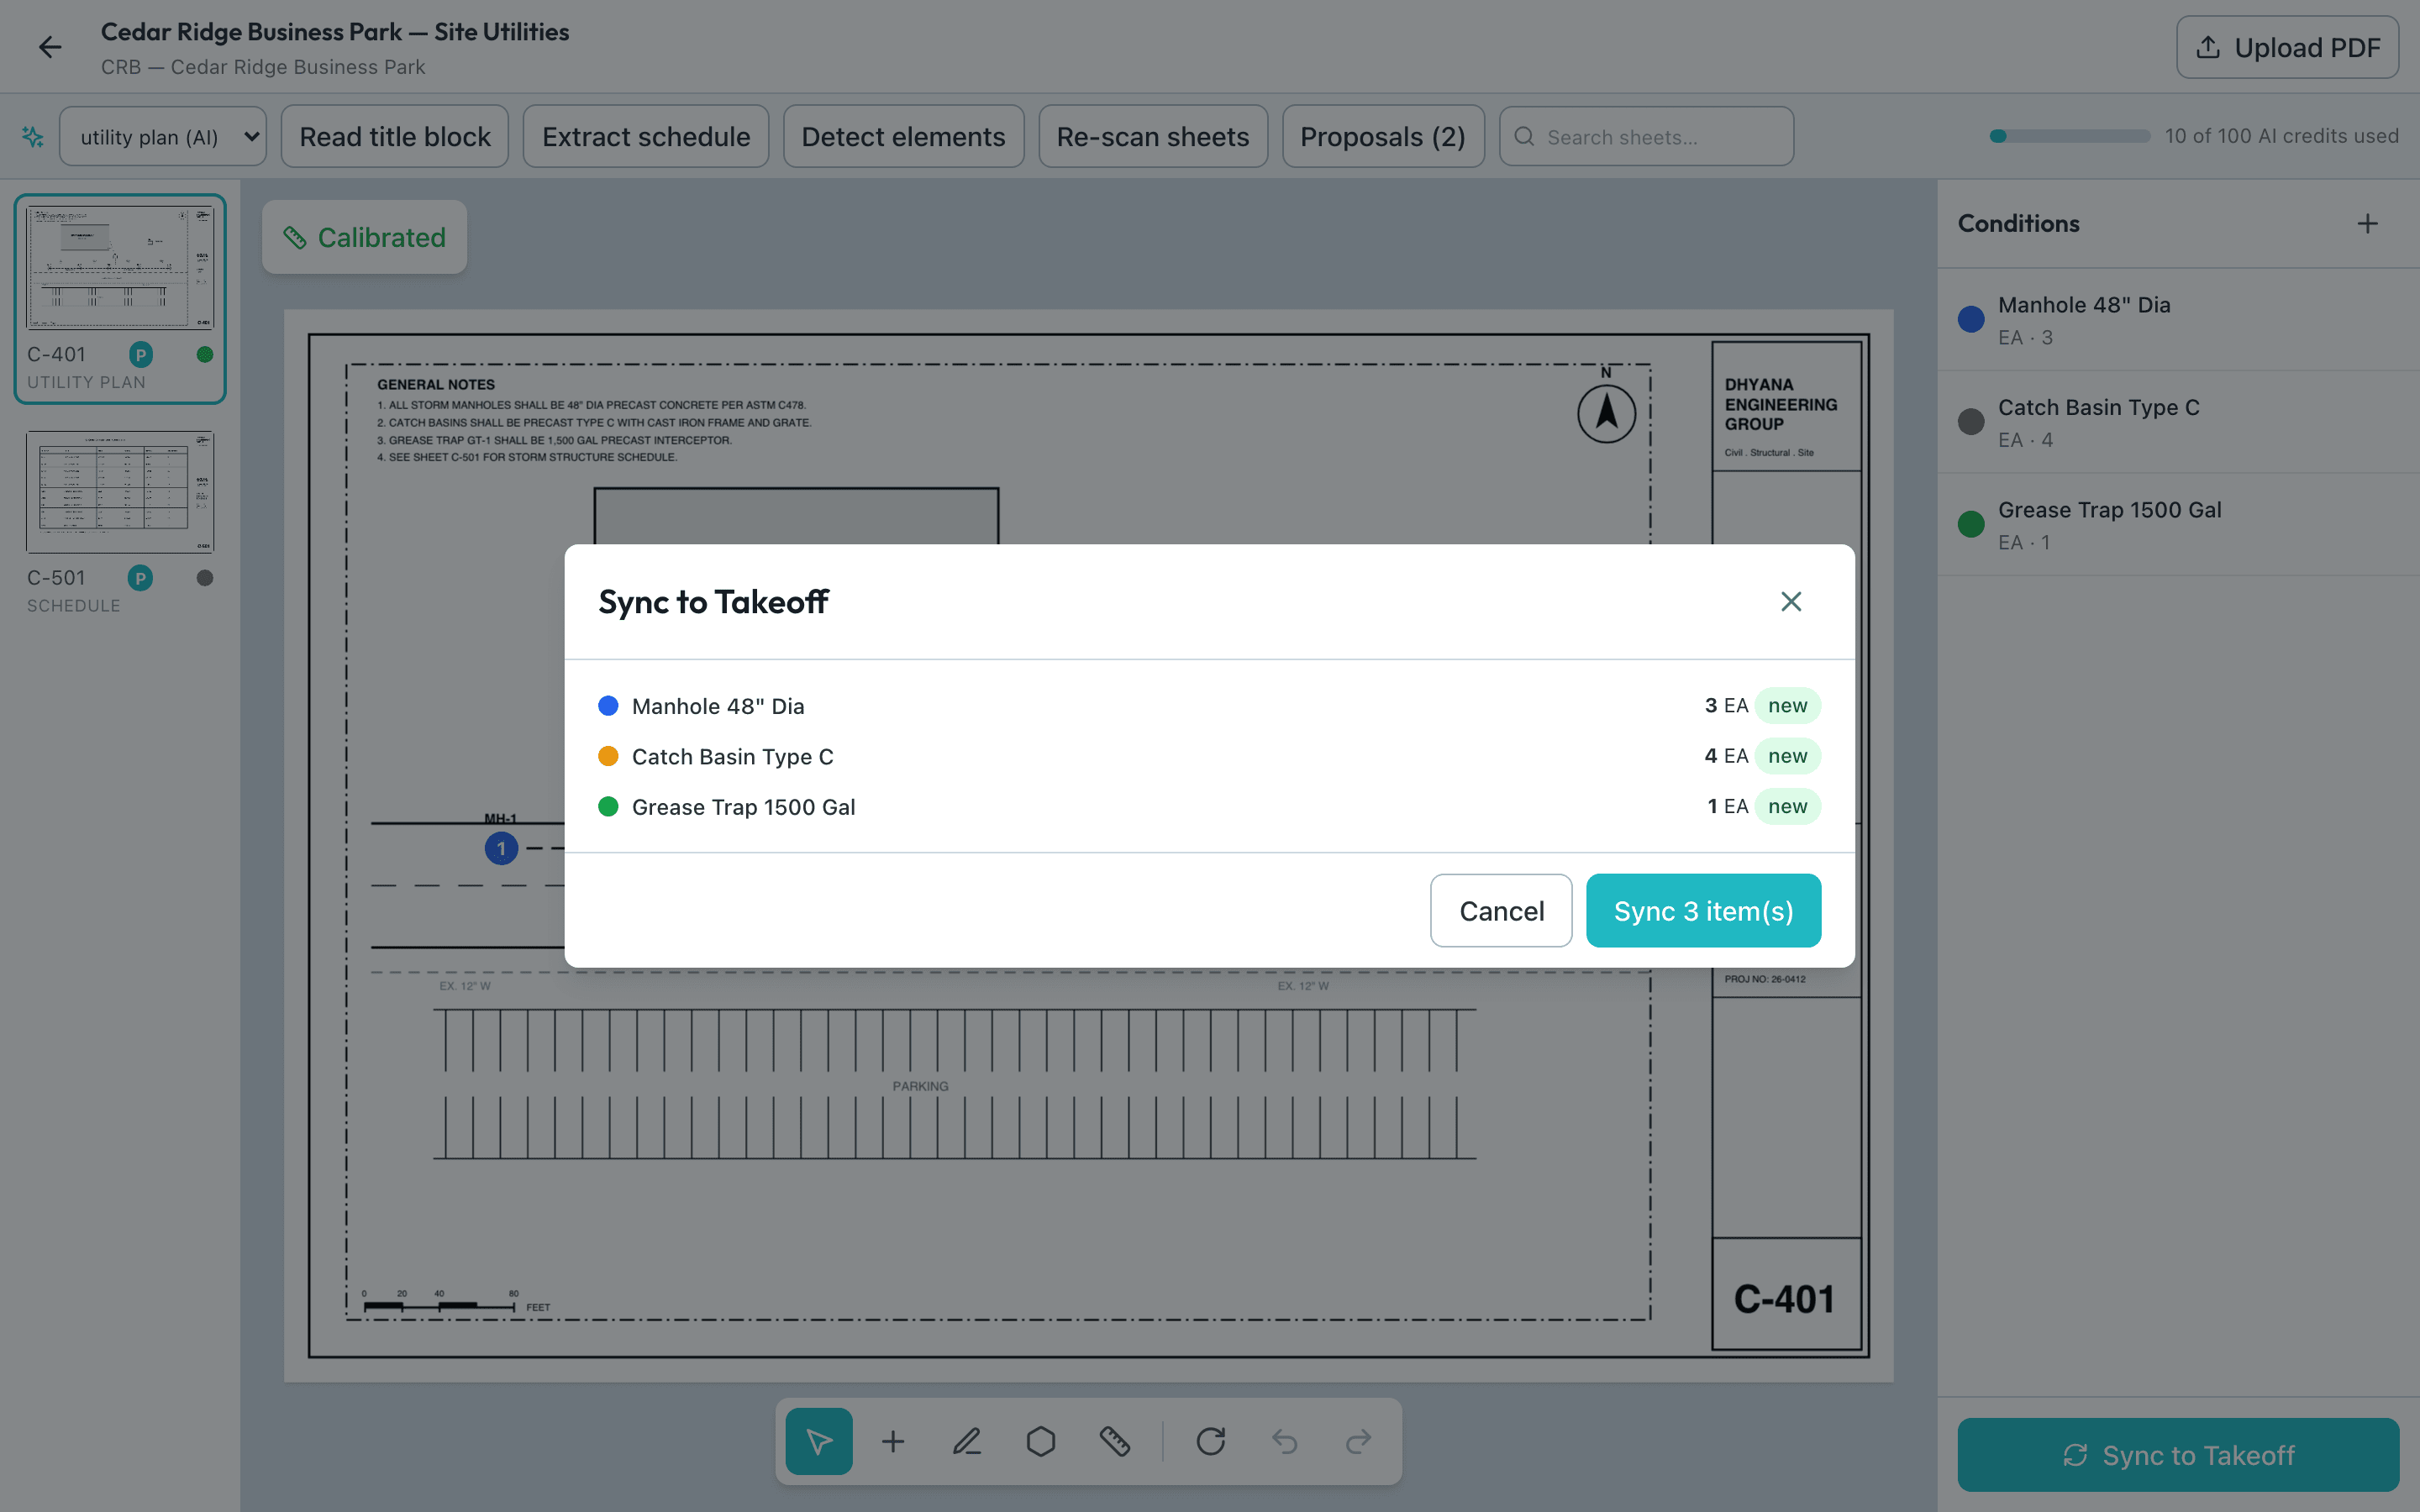Click Read title block
Screen dimensions: 2420x1512
[395, 137]
